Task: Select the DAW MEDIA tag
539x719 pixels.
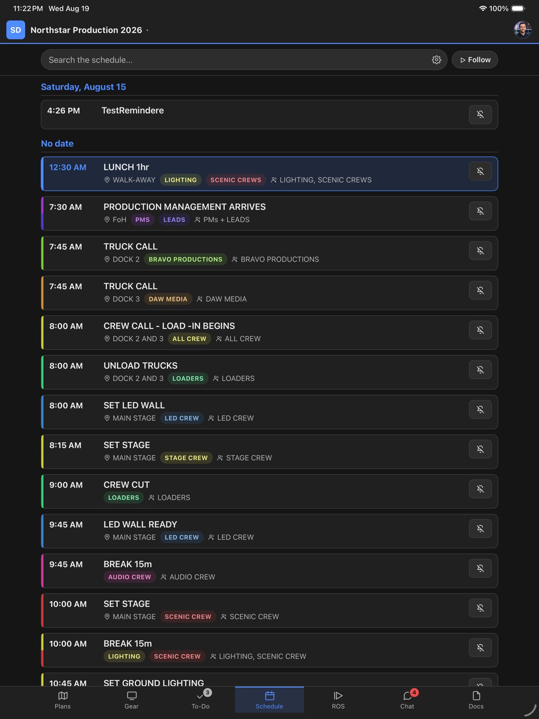Action: 168,299
